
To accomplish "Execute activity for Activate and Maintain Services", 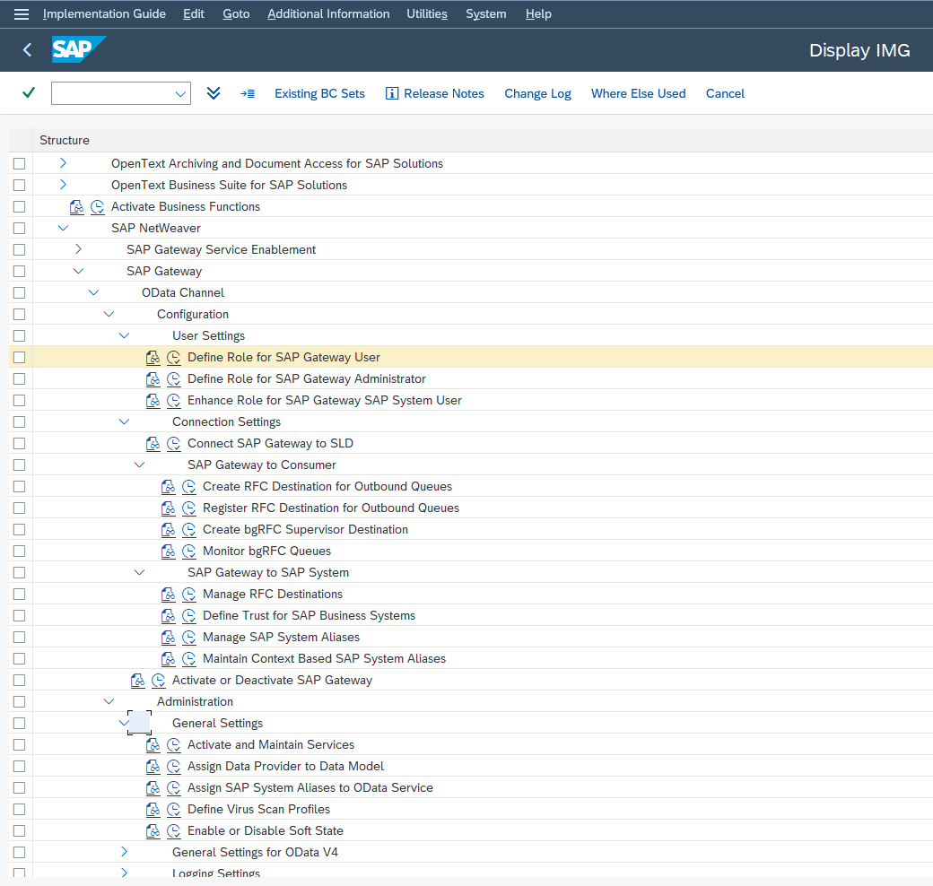I will click(174, 744).
